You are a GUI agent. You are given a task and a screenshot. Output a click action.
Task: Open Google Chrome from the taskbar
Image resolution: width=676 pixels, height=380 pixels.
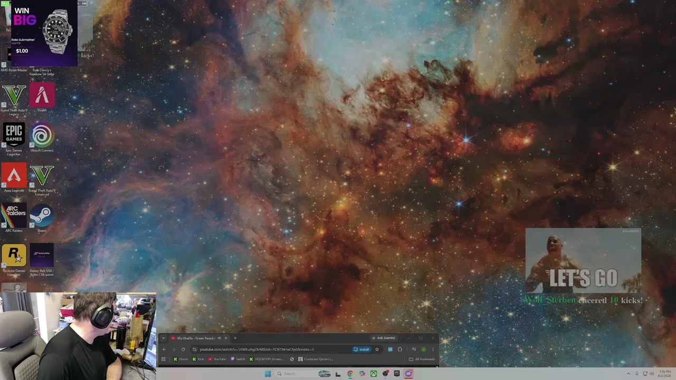pos(350,374)
